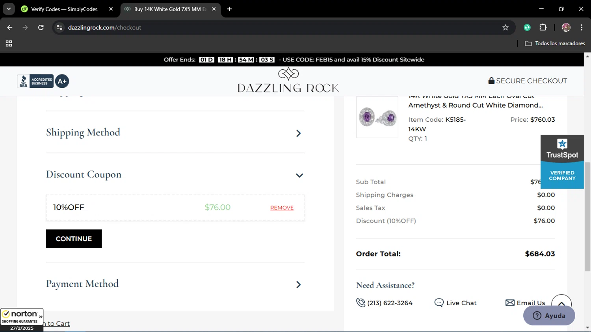Click the browser forward arrow
The height and width of the screenshot is (332, 591).
[x=25, y=28]
